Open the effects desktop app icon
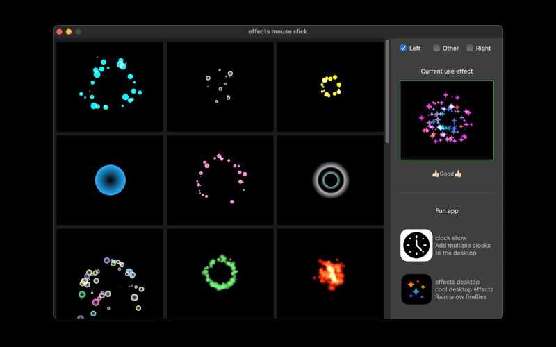Viewport: 556px width, 347px height. click(416, 289)
